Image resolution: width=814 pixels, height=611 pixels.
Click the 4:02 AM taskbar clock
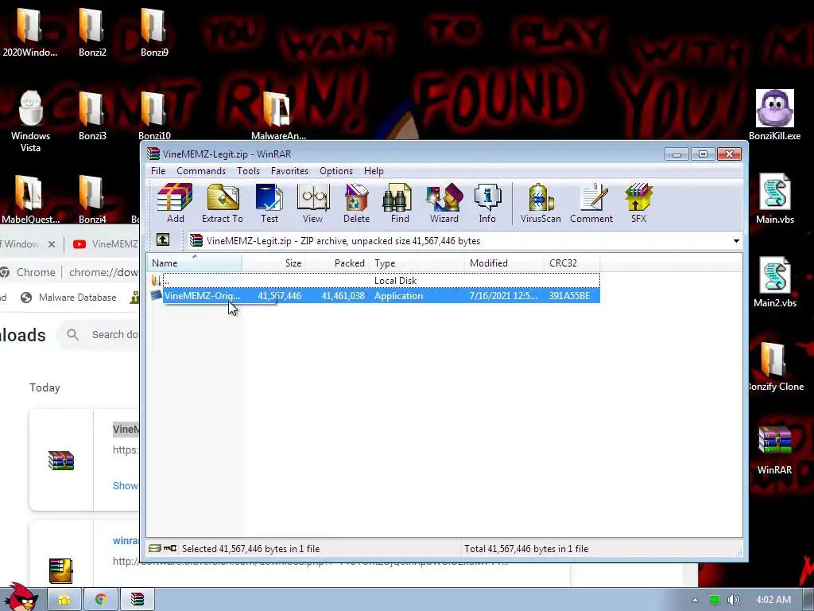773,600
